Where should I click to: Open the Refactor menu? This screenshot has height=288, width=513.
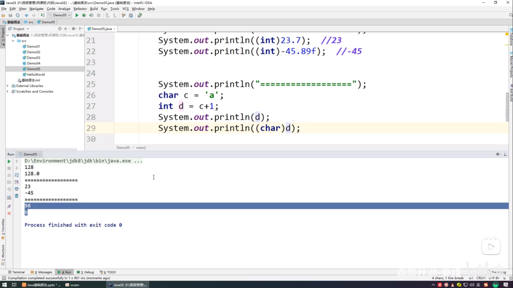click(80, 9)
